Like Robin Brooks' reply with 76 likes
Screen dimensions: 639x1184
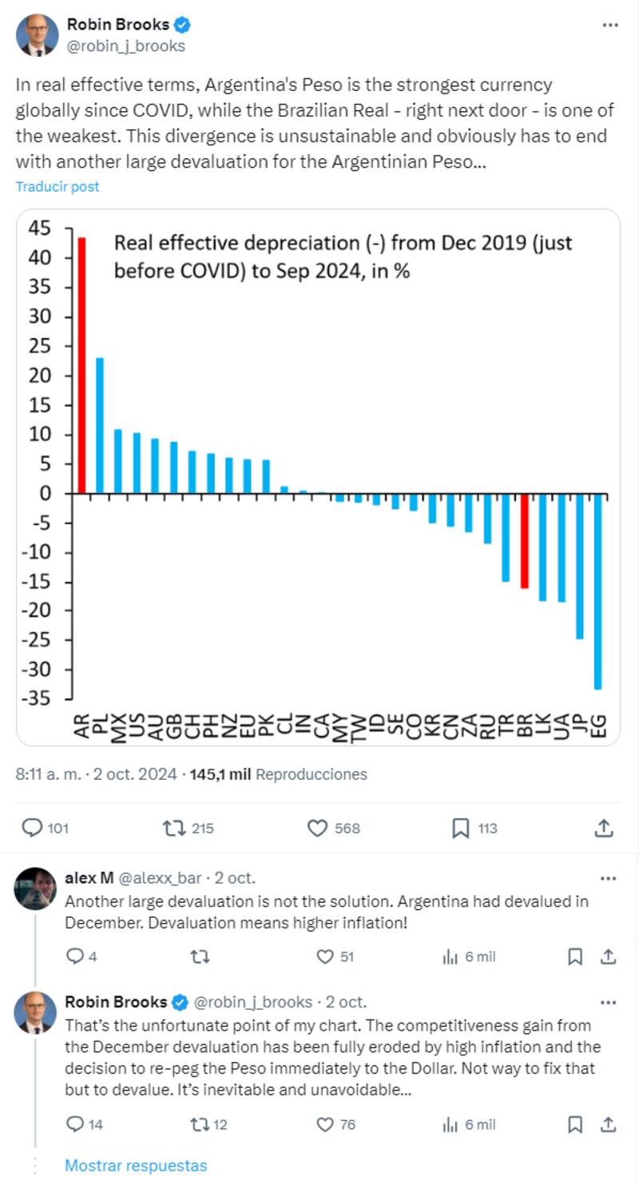(325, 1124)
